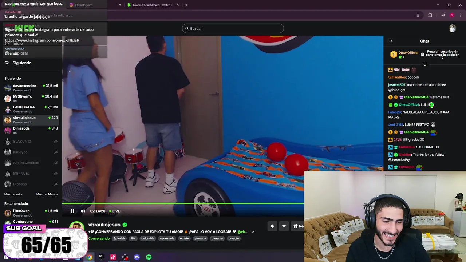Viewport: 466px width, 262px height.
Task: Select the ometv tag
Action: point(185,239)
